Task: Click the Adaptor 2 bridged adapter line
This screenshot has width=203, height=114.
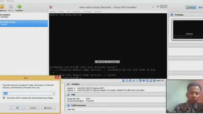Action: [x=106, y=90]
